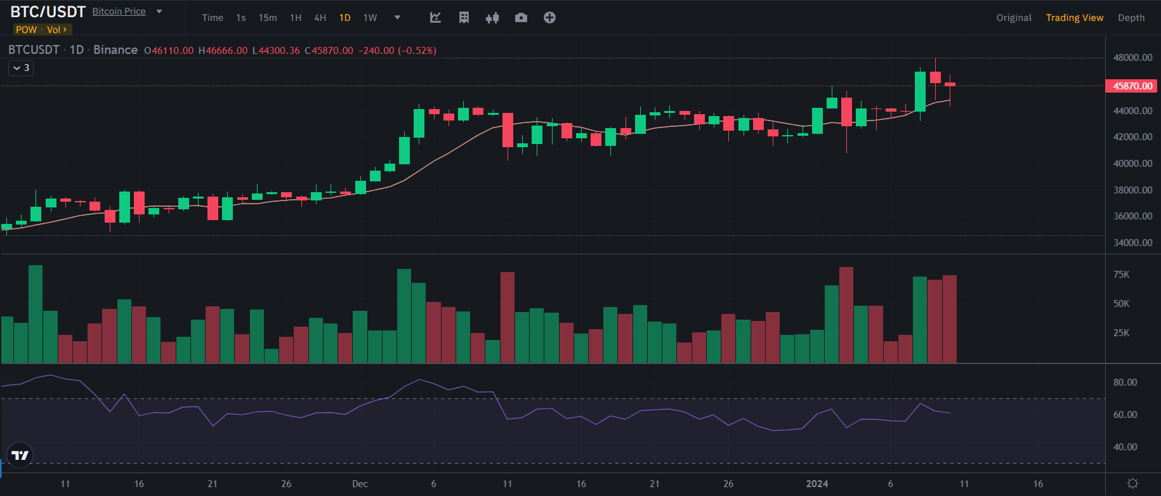Image resolution: width=1161 pixels, height=496 pixels.
Task: Click the red 45870.00 current price label
Action: (x=1132, y=86)
